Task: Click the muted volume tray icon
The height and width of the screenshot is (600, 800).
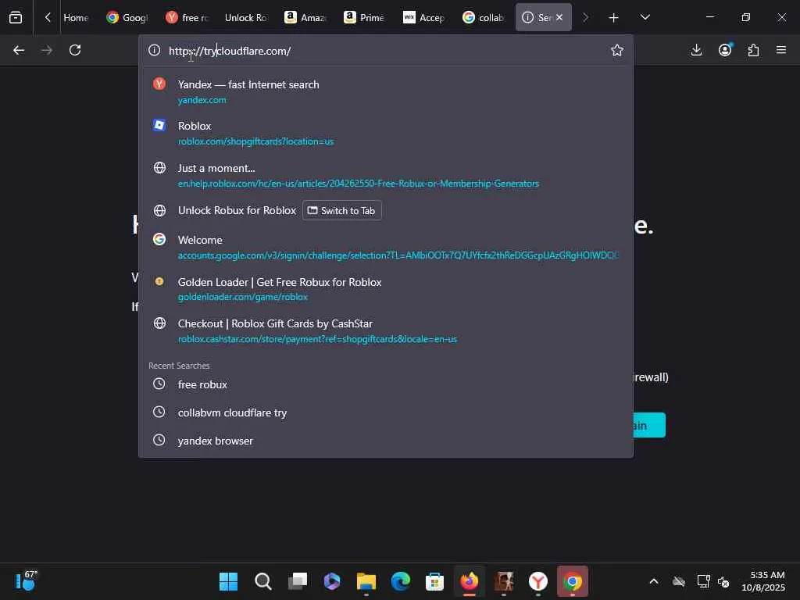Action: 723,581
